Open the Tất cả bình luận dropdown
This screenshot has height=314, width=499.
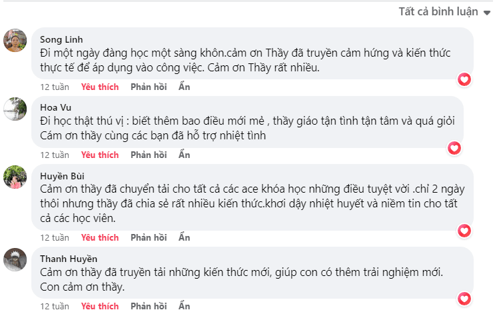coord(444,11)
